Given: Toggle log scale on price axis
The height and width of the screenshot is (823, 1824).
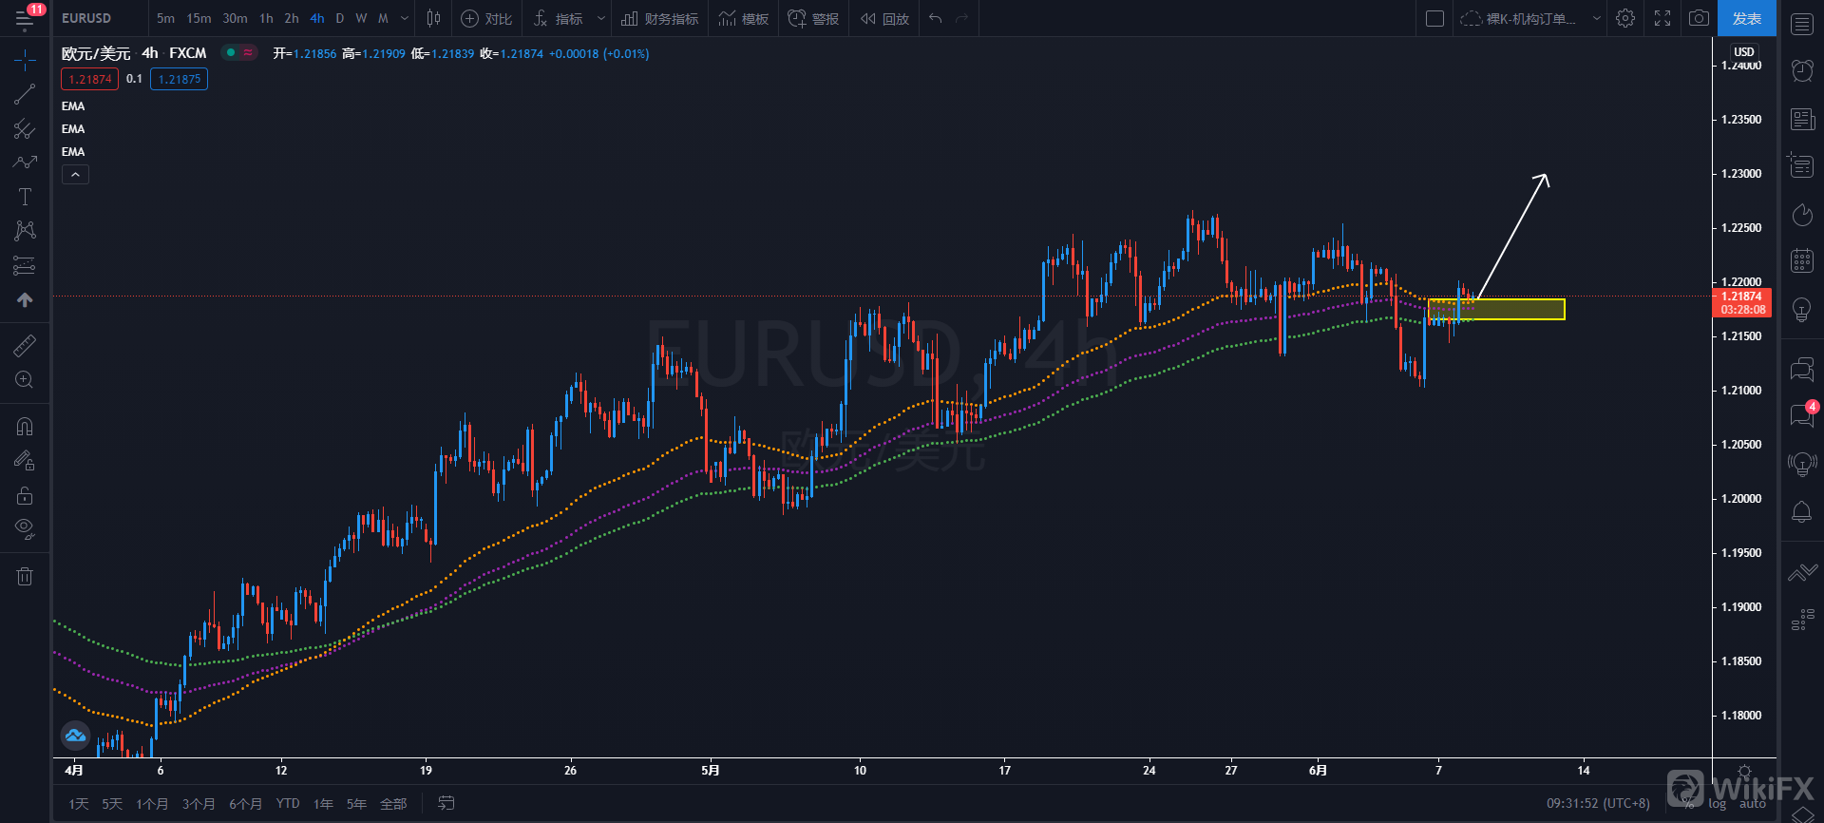Looking at the screenshot, I should pos(1717,804).
